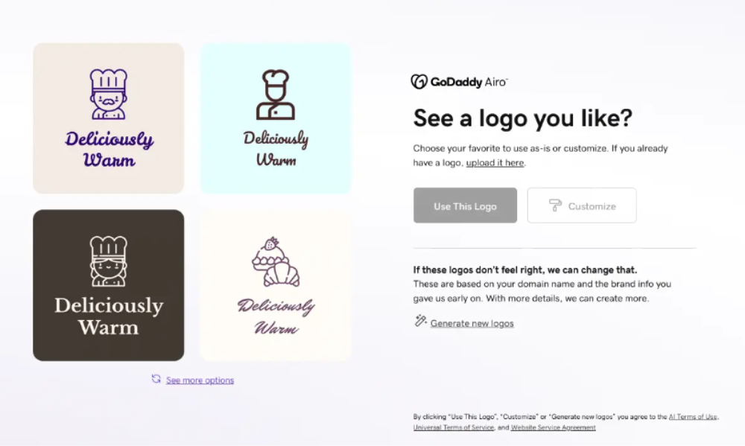745x446 pixels.
Task: Click the refresh icon beside See more options
Action: click(x=156, y=378)
